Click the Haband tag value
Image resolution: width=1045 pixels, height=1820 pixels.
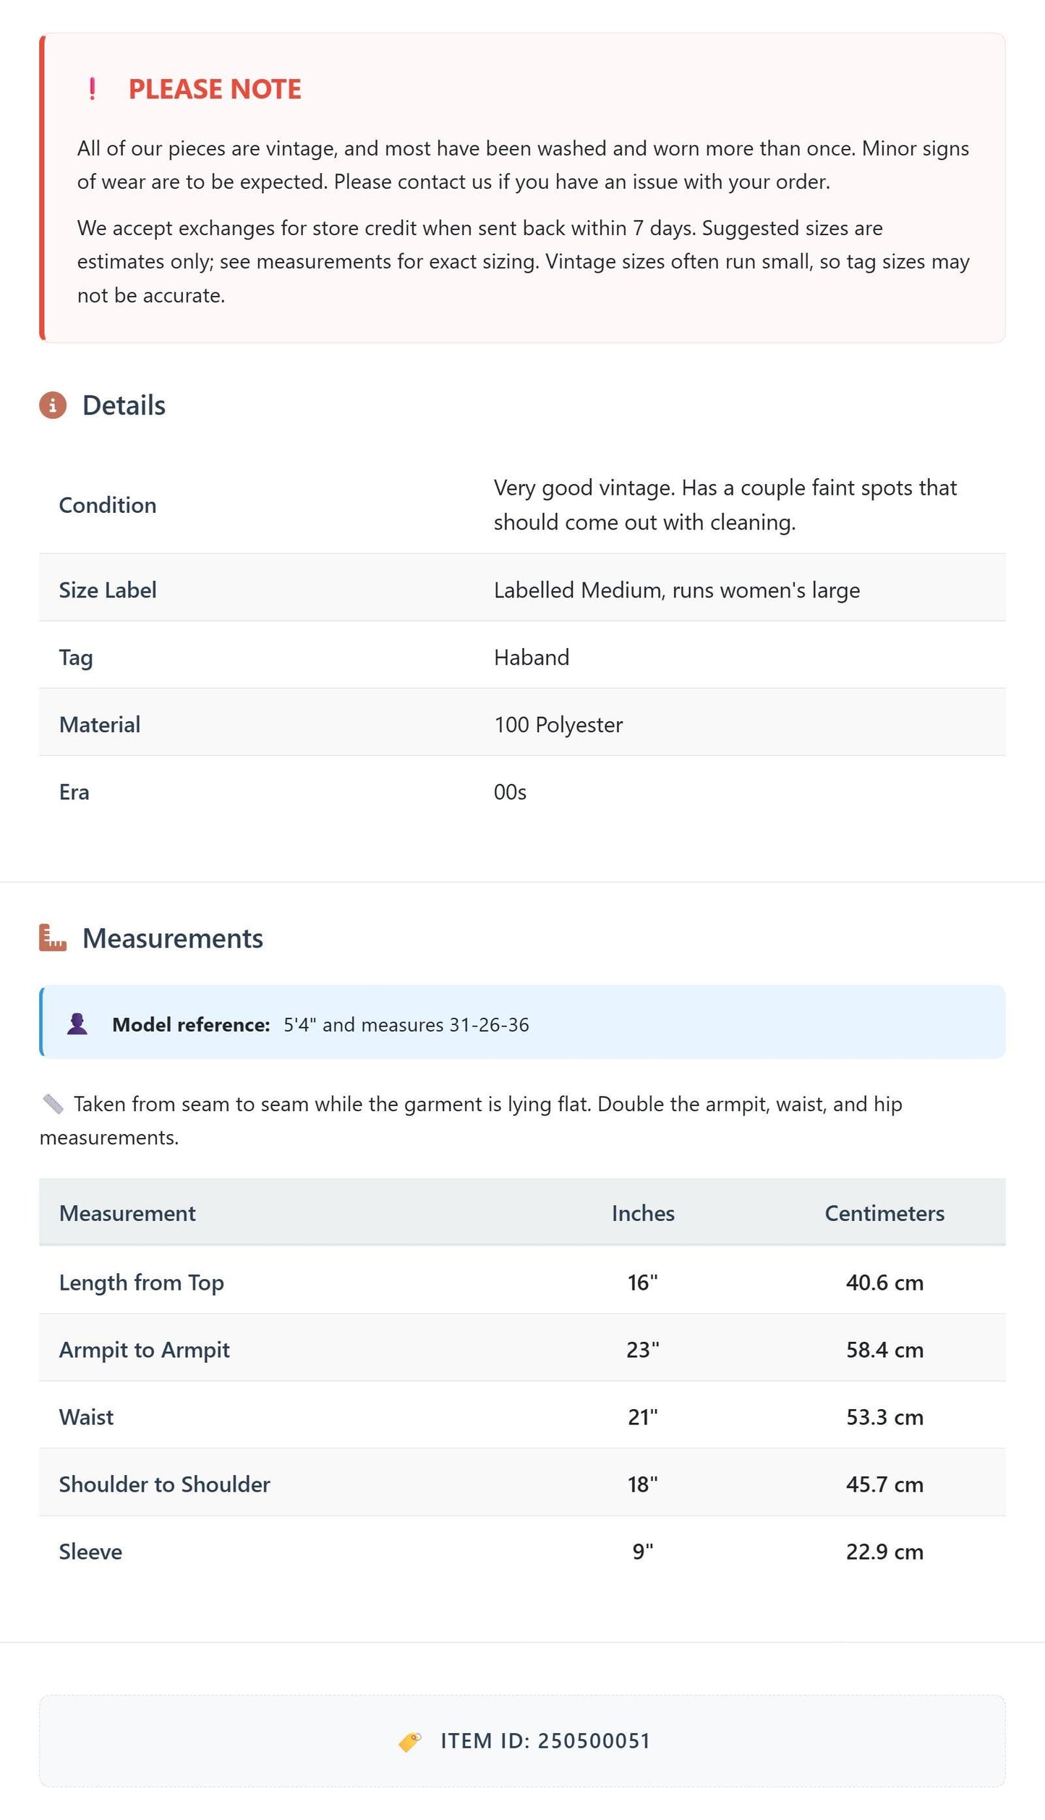[x=532, y=657]
